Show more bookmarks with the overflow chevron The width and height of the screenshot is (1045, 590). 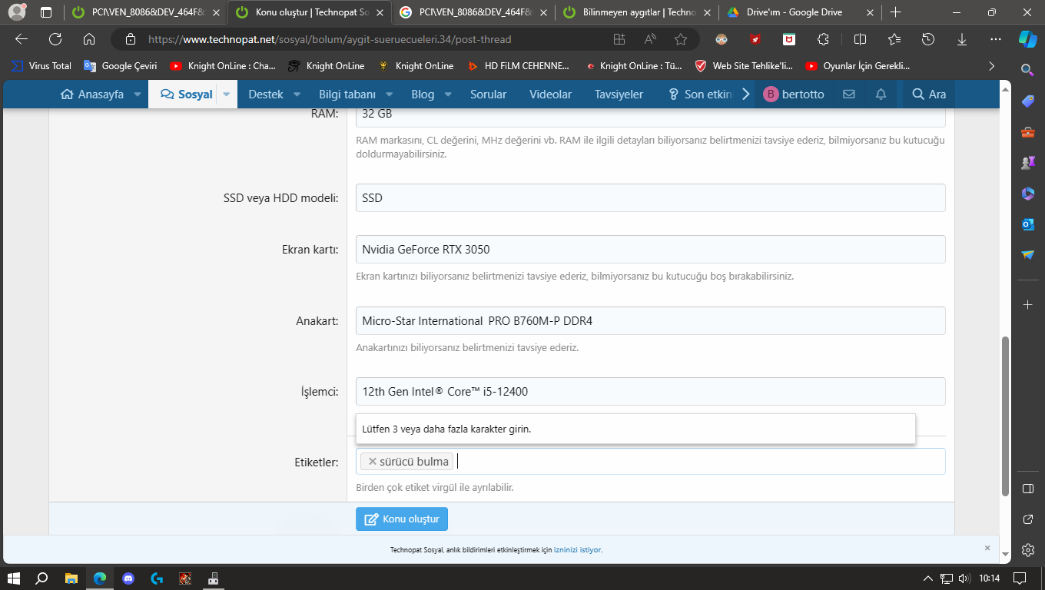(x=991, y=66)
